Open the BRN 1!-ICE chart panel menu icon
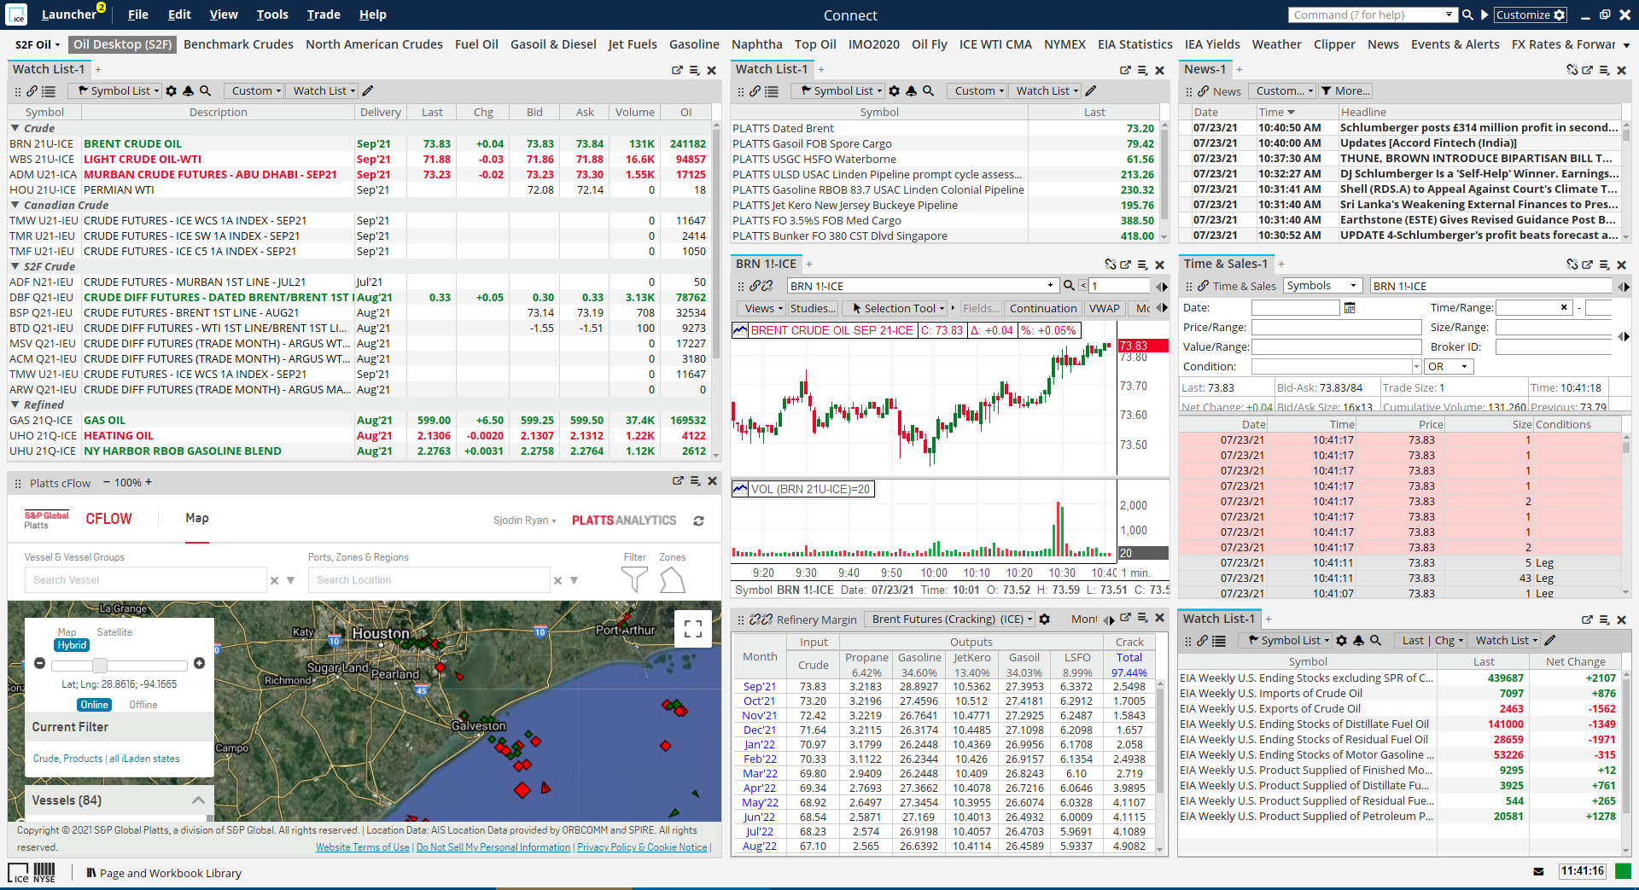This screenshot has height=890, width=1639. click(1142, 265)
